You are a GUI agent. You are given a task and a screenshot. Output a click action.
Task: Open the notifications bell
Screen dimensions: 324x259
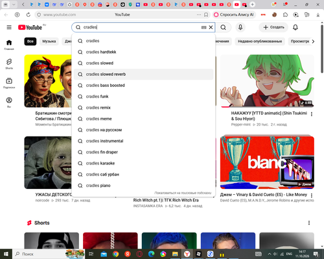(295, 27)
